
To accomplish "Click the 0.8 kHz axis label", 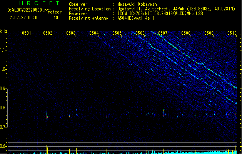I will pyautogui.click(x=3, y=108).
